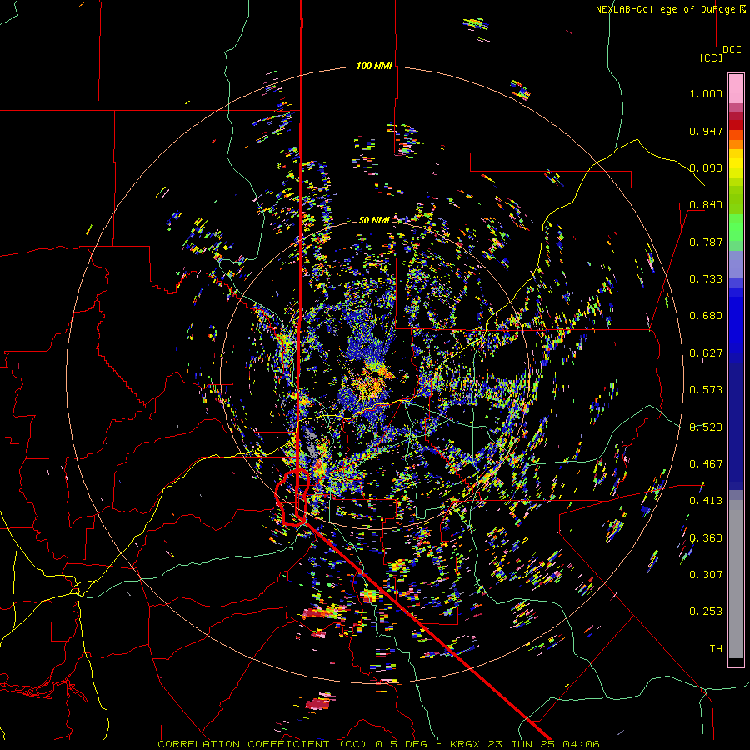750x750 pixels.
Task: Pick the lavender segment of the color bar
Action: [x=736, y=265]
